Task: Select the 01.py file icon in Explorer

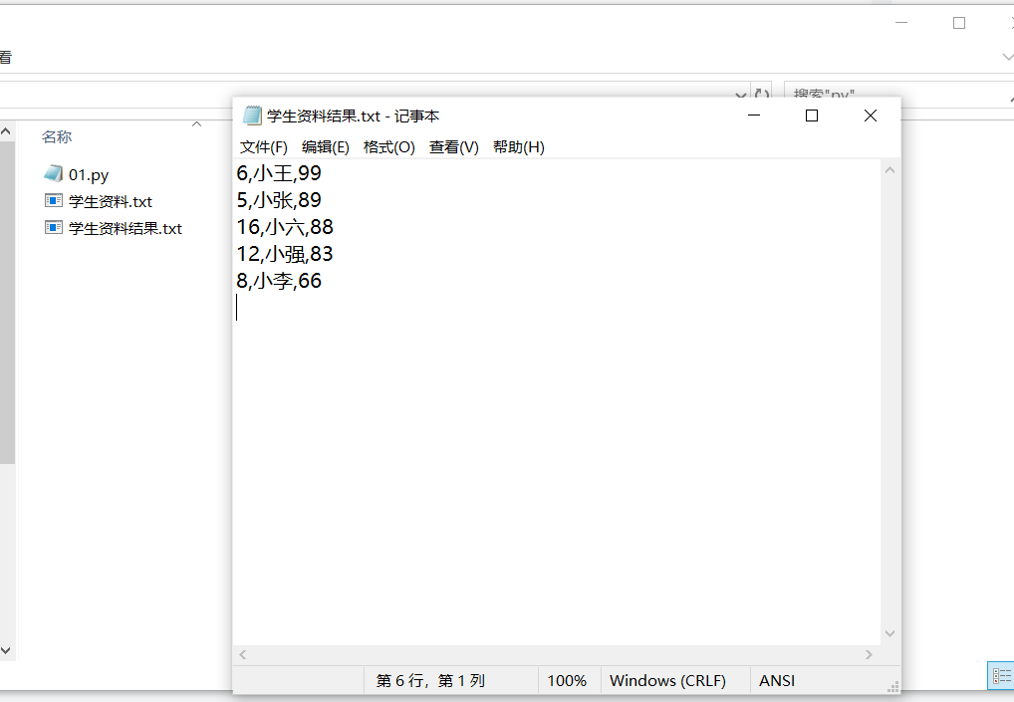Action: point(54,174)
